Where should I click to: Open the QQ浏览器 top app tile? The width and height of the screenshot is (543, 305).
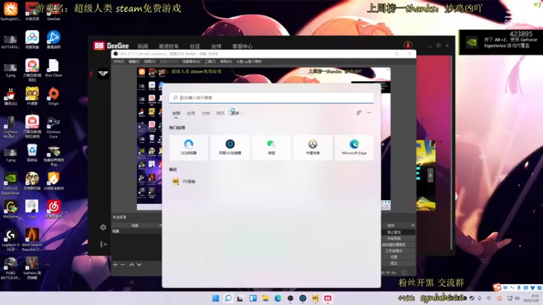[189, 148]
